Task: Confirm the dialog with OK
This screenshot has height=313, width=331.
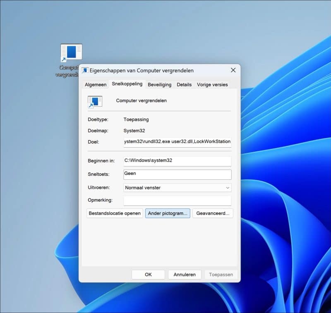Action: pos(148,275)
